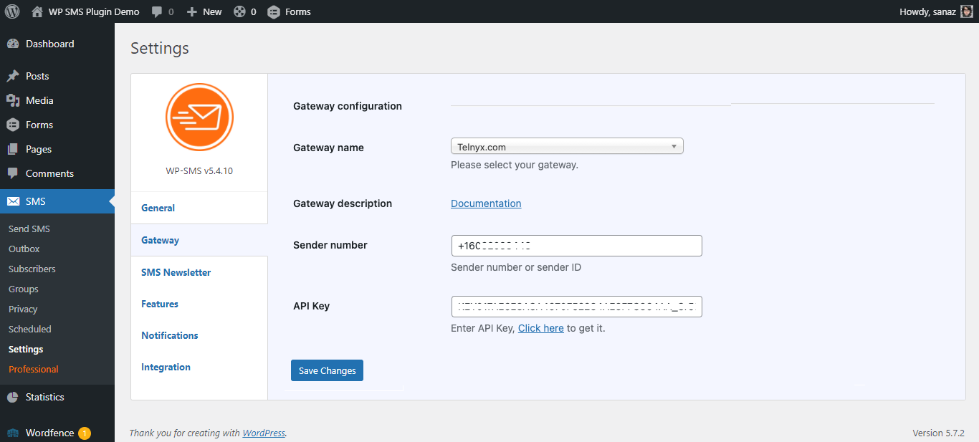Click the Pages icon in the sidebar
This screenshot has width=979, height=442.
[x=13, y=149]
